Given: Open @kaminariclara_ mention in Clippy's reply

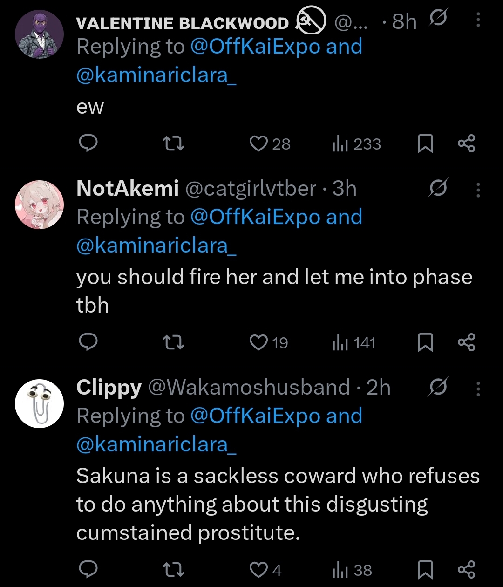Looking at the screenshot, I should 156,444.
